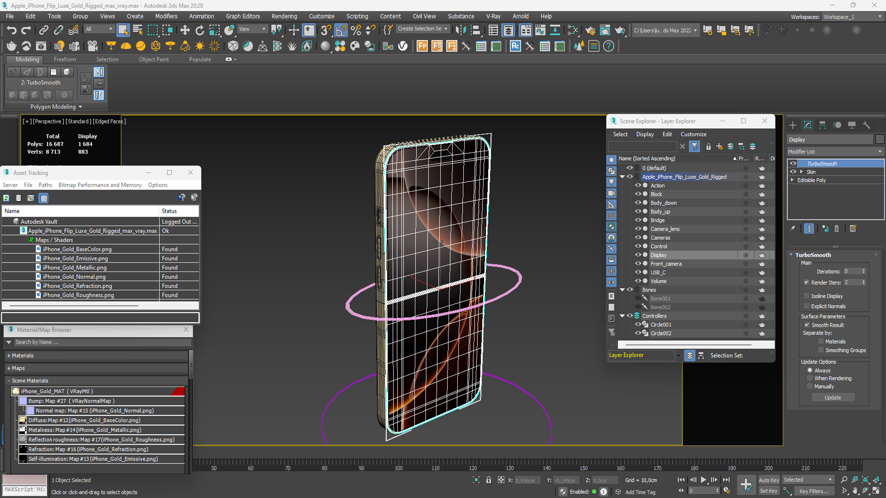Select Manually update option
The image size is (886, 498).
[810, 386]
